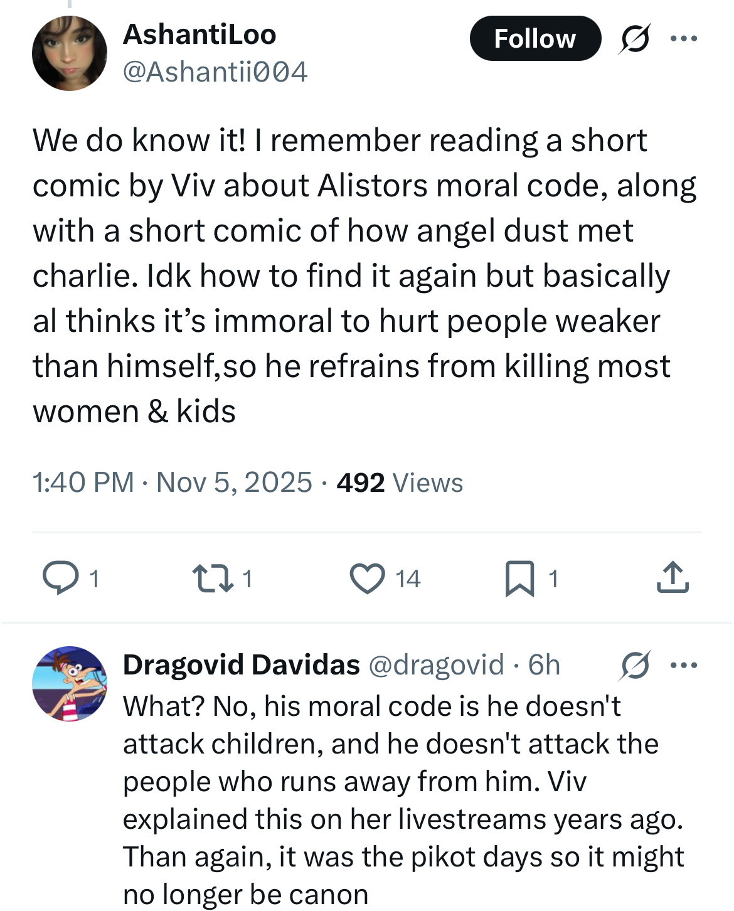Image resolution: width=734 pixels, height=911 pixels.
Task: Open the @dragovid handle
Action: click(436, 665)
